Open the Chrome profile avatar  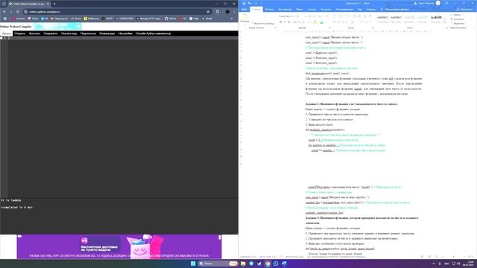point(227,12)
